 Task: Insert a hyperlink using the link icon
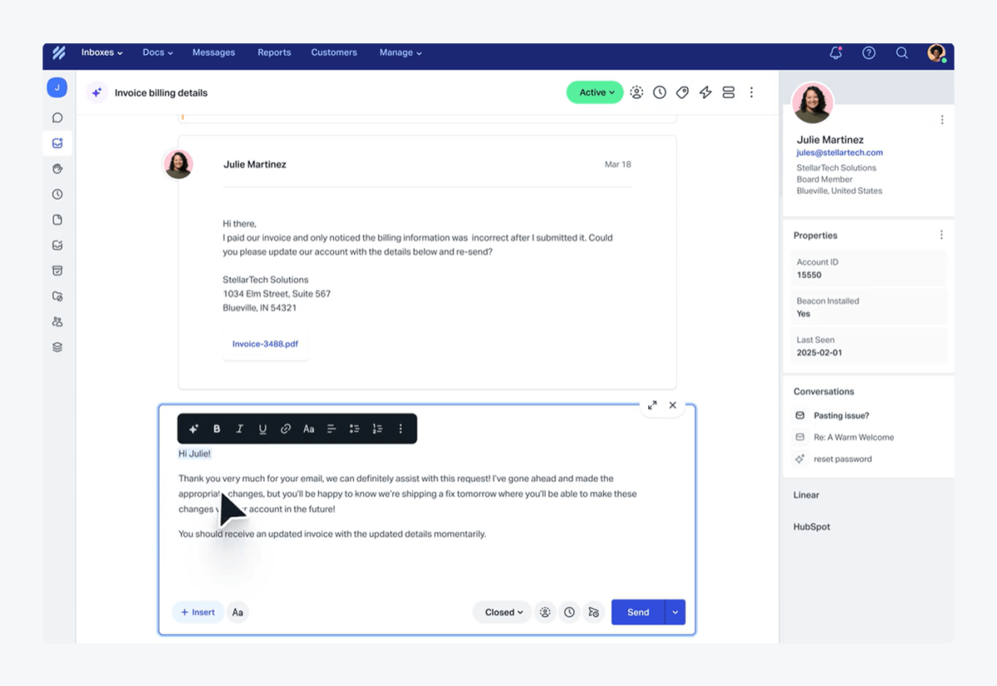(286, 429)
